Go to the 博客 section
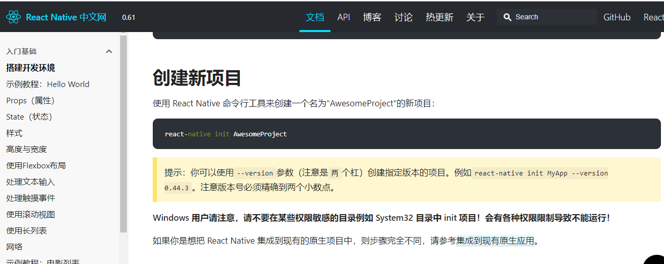 (372, 17)
